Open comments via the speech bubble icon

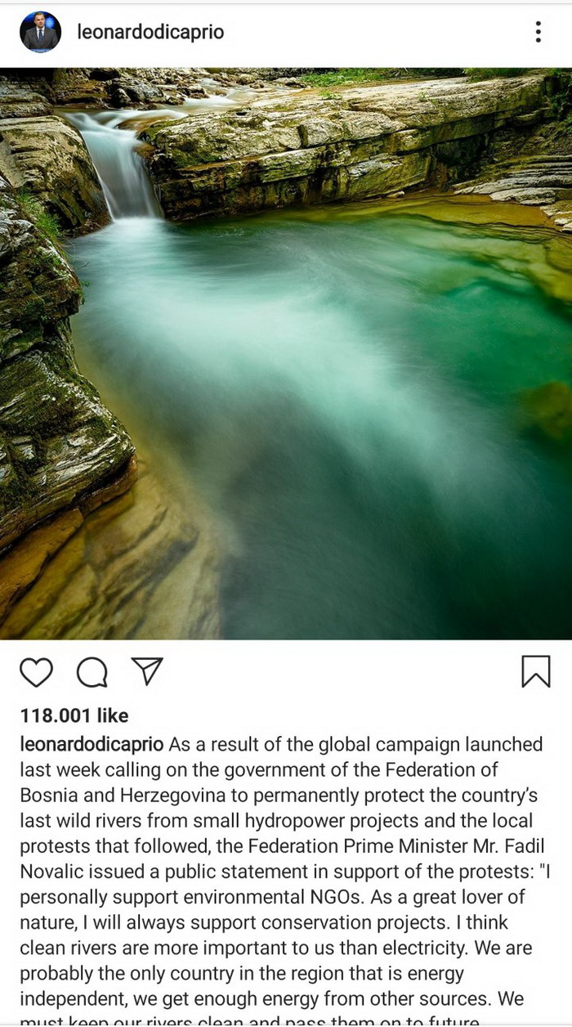point(92,672)
